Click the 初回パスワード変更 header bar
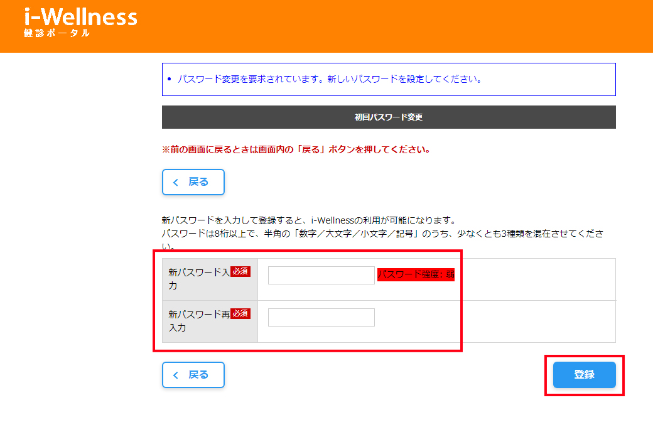The height and width of the screenshot is (427, 653). 389,117
